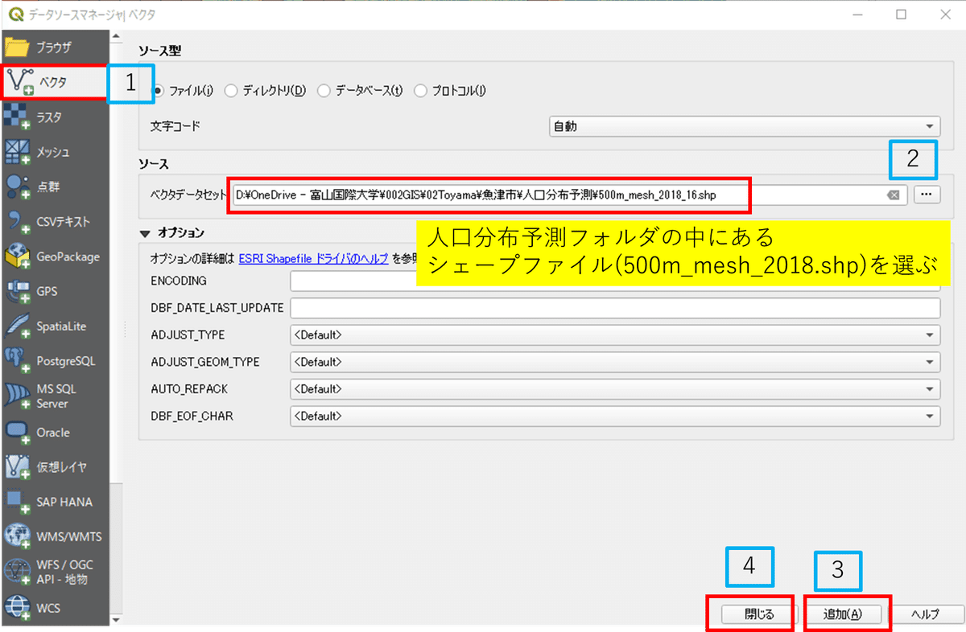Collapse the オプション section
The width and height of the screenshot is (966, 632).
146,232
